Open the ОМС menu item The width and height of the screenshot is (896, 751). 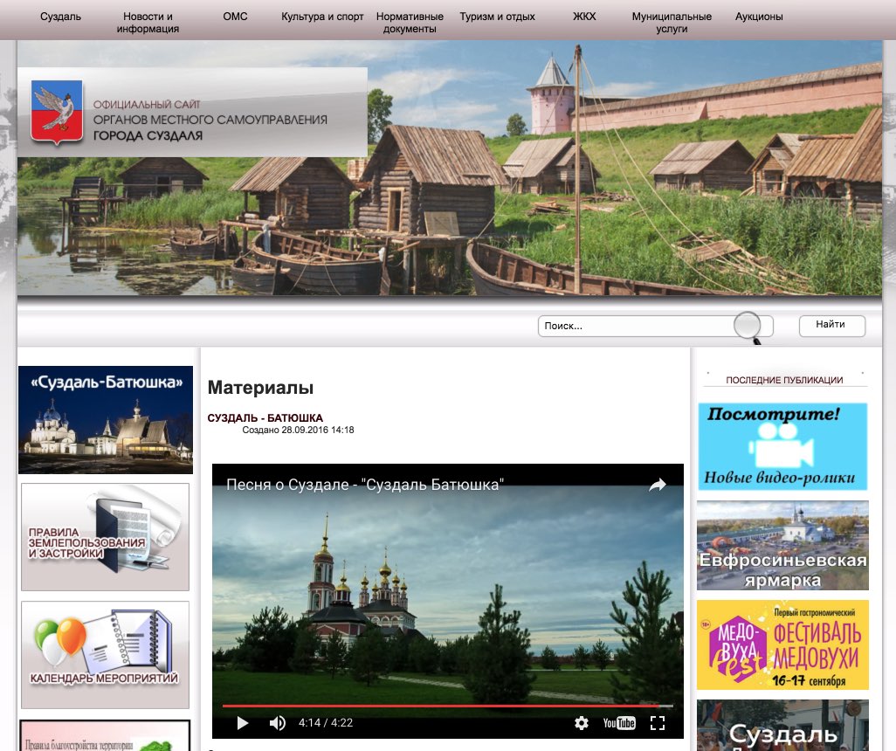pyautogui.click(x=236, y=17)
